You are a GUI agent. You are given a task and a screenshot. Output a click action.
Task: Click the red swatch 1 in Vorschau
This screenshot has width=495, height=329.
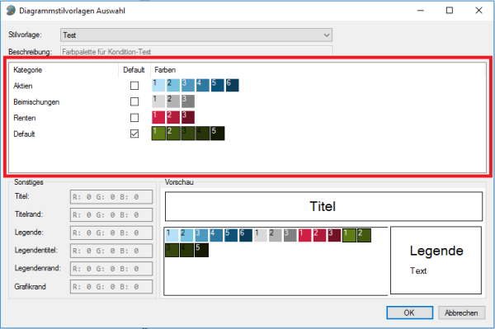[x=305, y=235]
